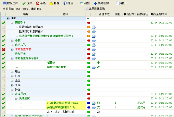
Task: Click printer icon for 拟行急诊剖腹探查术
Action: click(94, 27)
